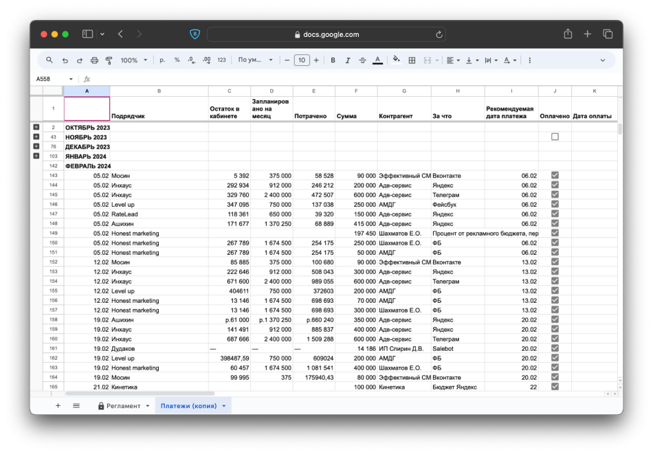
Task: Increase decimal places
Action: (x=207, y=60)
